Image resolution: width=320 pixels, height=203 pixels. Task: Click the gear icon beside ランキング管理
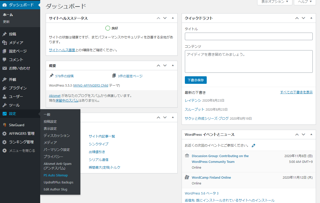click(5, 142)
